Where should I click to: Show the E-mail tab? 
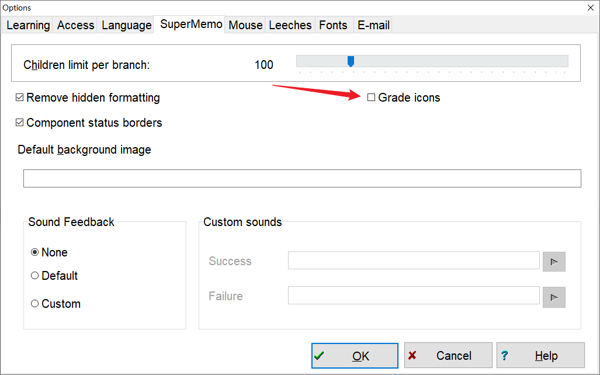373,25
